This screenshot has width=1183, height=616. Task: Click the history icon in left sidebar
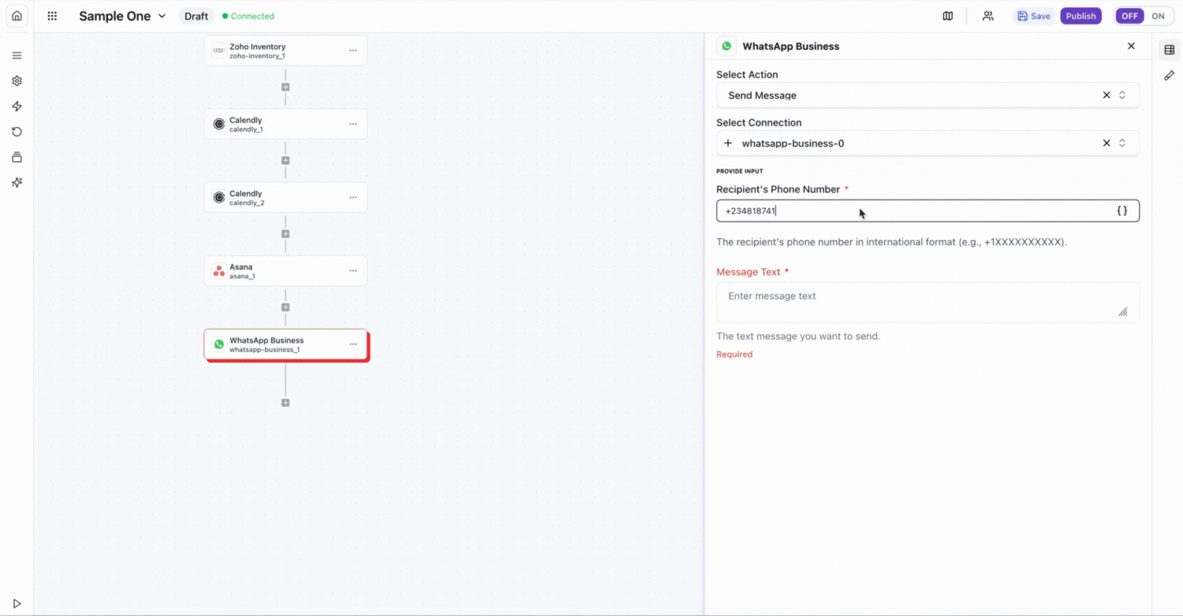coord(17,132)
